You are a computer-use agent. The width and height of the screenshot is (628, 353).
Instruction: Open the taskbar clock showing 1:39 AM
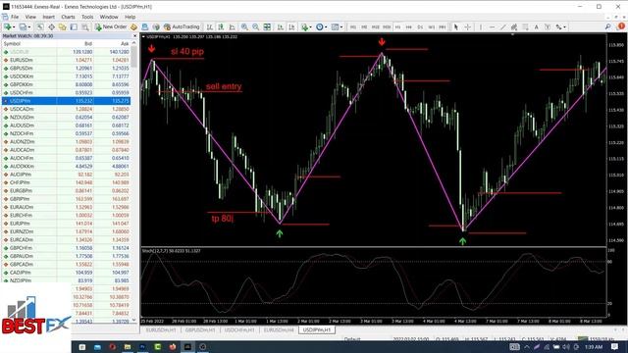594,347
